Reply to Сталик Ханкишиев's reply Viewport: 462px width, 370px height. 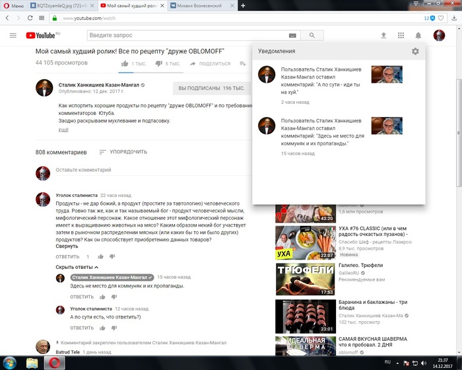click(x=82, y=297)
